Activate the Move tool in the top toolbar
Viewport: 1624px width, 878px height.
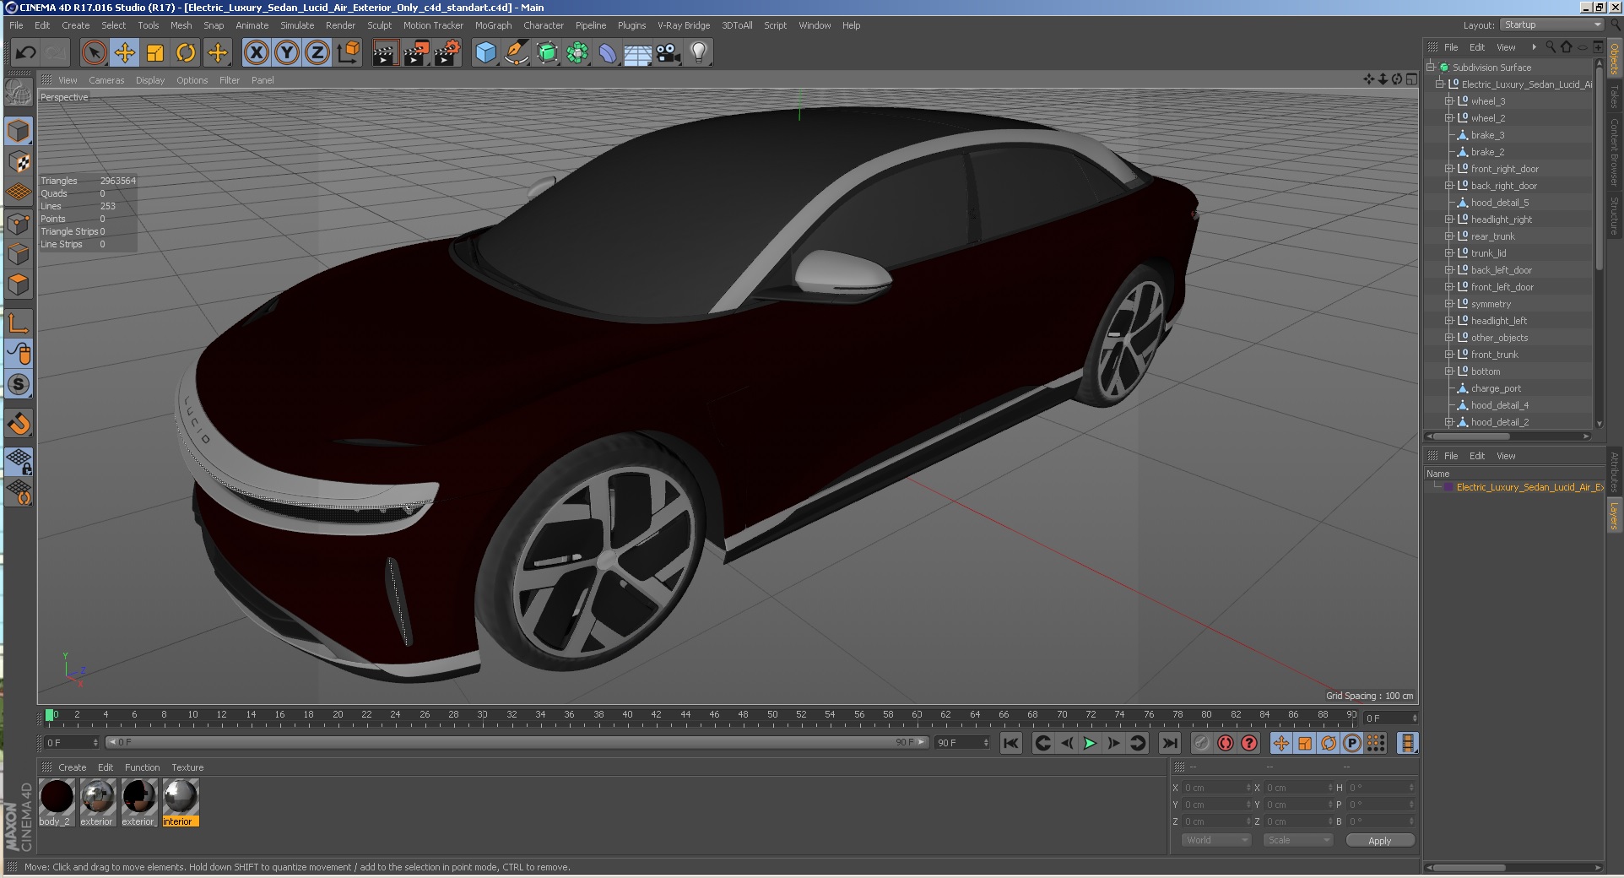125,53
